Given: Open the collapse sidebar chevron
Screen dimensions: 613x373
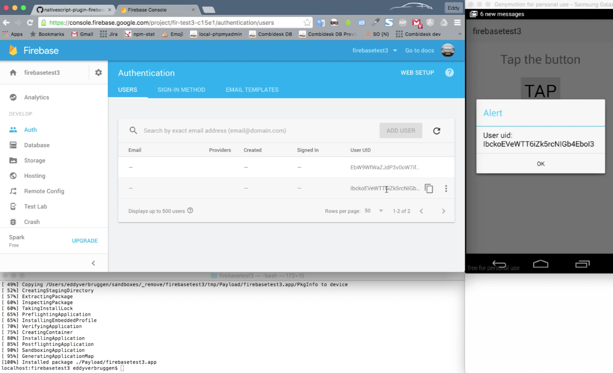Looking at the screenshot, I should click(93, 262).
